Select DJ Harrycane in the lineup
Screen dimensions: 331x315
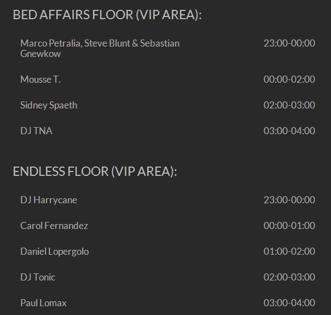(x=49, y=200)
